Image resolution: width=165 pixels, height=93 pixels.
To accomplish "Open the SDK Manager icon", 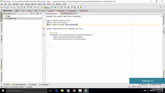I will (x=78, y=7).
